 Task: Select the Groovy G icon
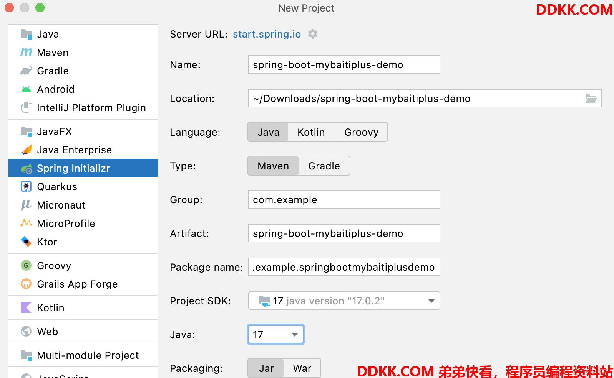(26, 265)
